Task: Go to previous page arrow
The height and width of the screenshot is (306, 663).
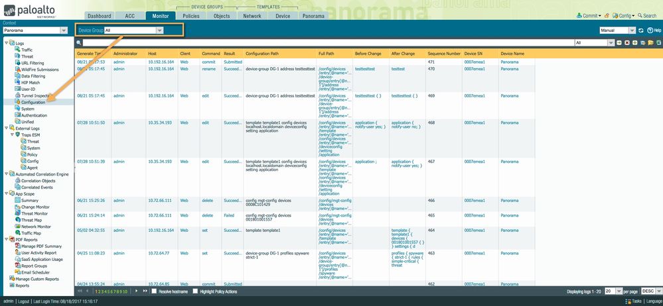Action: tap(88, 291)
